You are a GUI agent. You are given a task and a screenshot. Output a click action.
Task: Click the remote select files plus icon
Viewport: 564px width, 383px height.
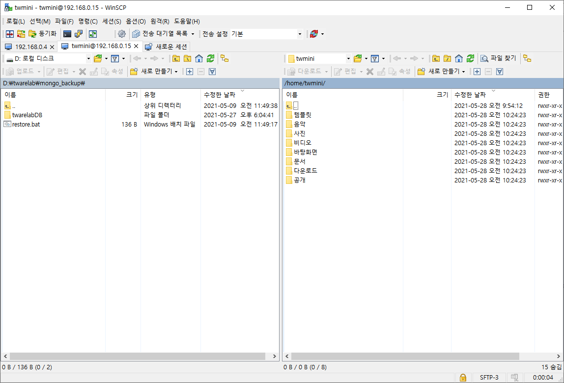click(477, 72)
